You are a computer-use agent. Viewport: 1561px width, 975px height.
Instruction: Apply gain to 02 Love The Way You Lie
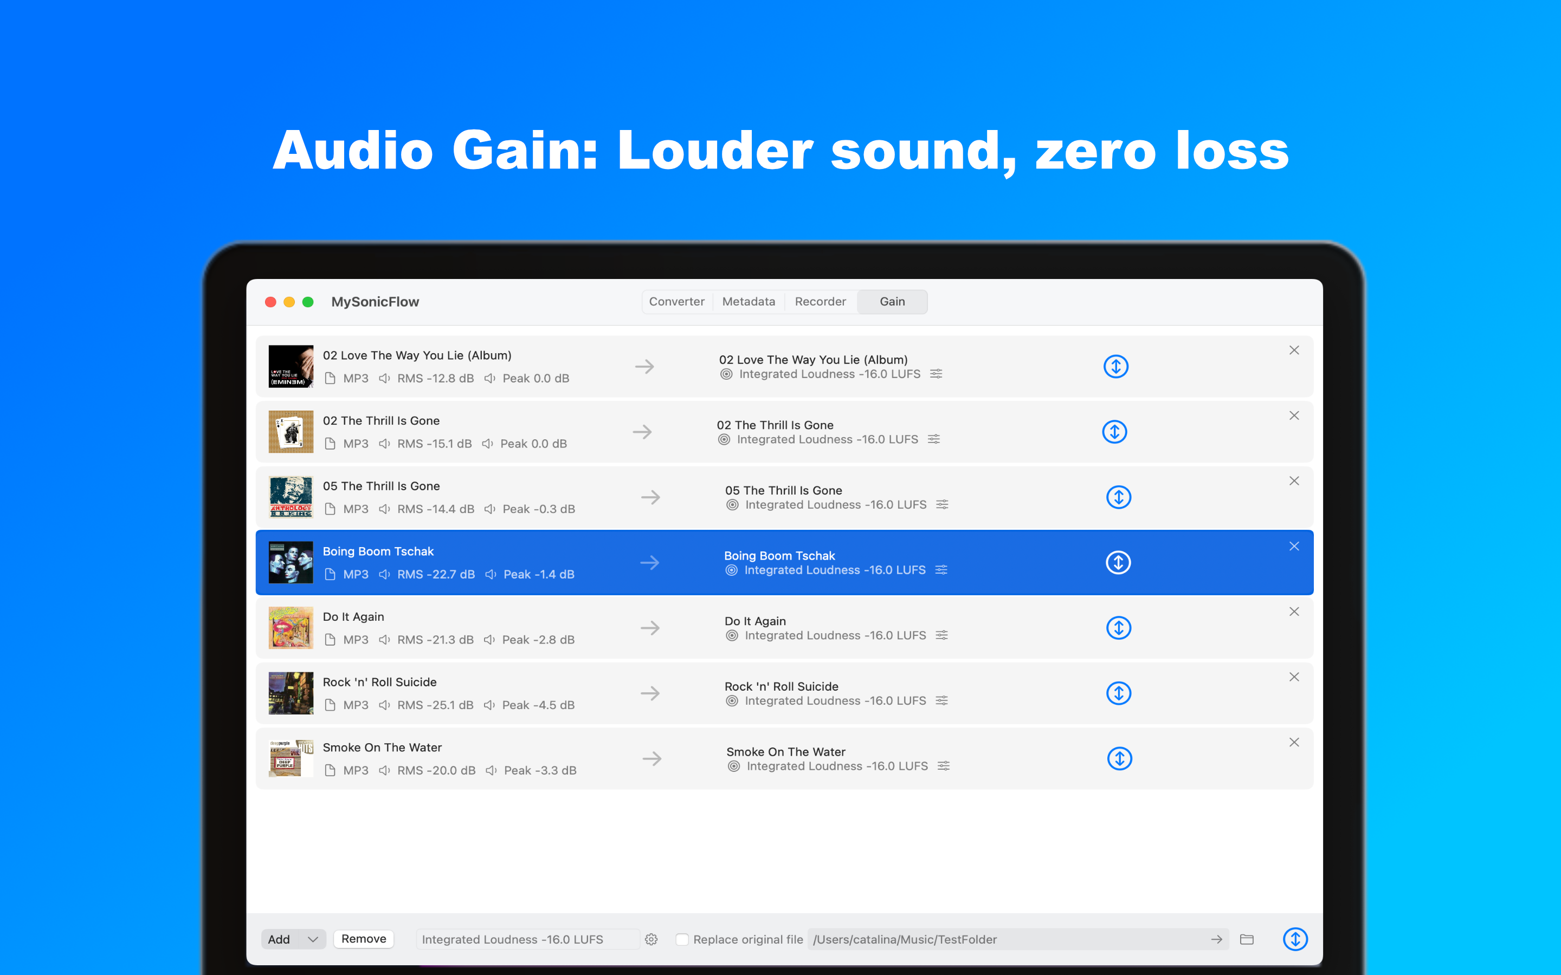[1115, 366]
